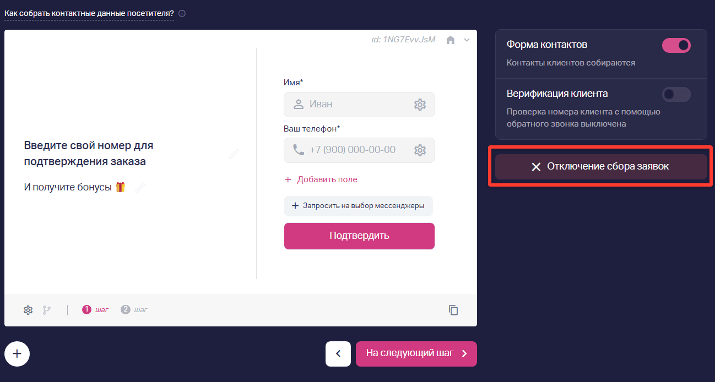
Task: Enable the Верификация клиента toggle
Action: click(676, 94)
